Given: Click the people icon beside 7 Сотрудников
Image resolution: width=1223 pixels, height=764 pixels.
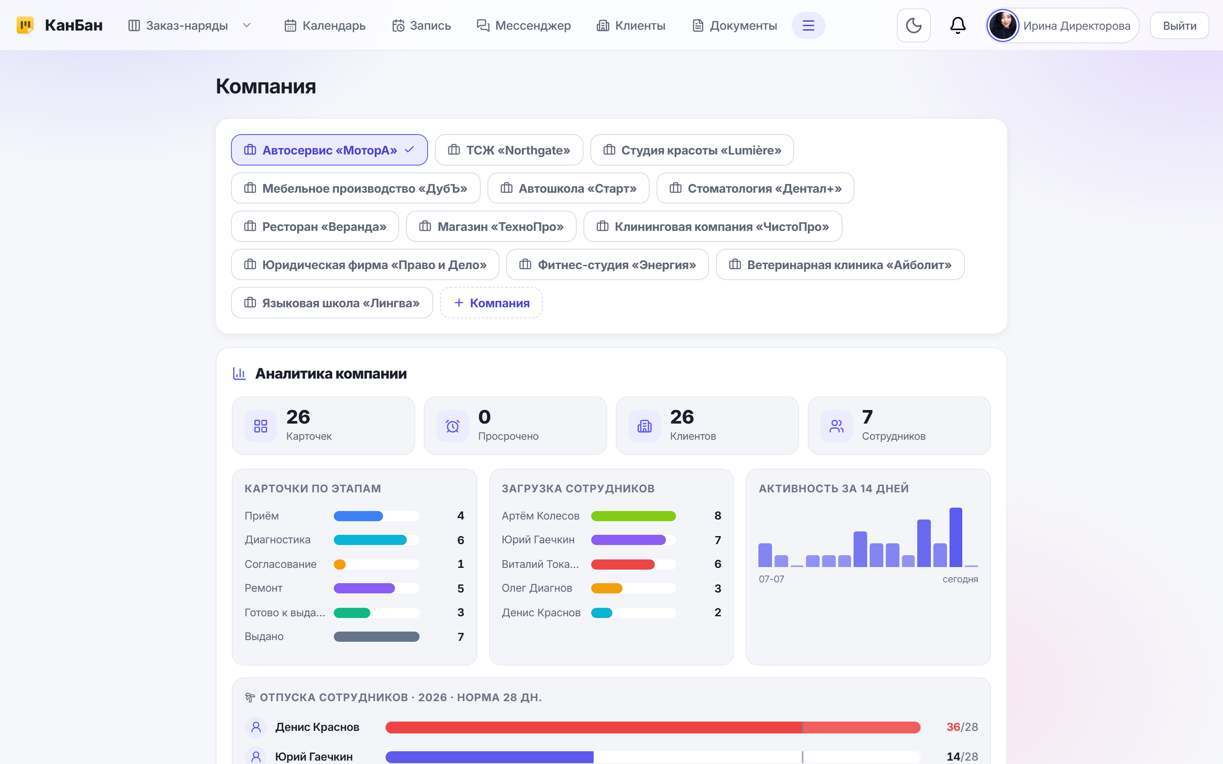Looking at the screenshot, I should pos(837,426).
